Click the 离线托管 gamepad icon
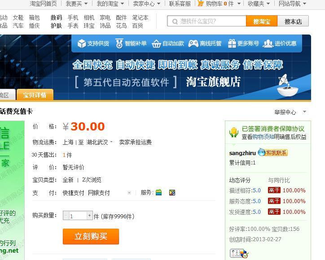Screen dimensions: 325x260 click(193, 43)
